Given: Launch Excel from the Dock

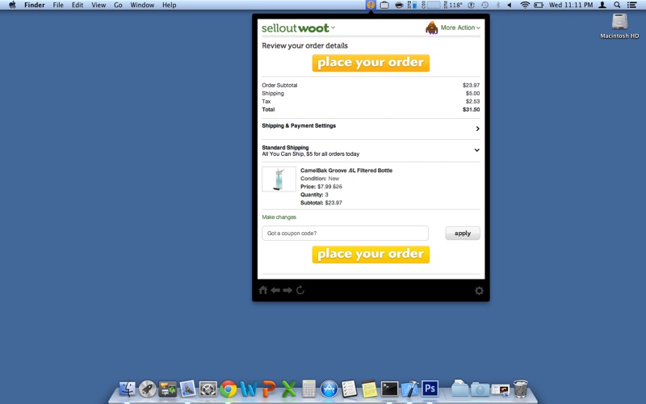Looking at the screenshot, I should (x=289, y=389).
